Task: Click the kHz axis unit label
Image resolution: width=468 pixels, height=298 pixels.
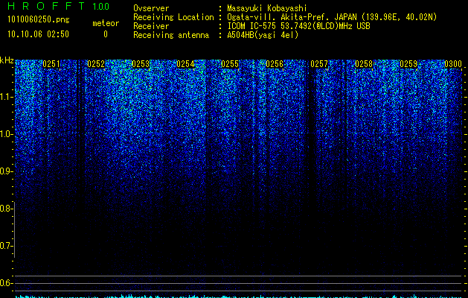Action: click(7, 60)
